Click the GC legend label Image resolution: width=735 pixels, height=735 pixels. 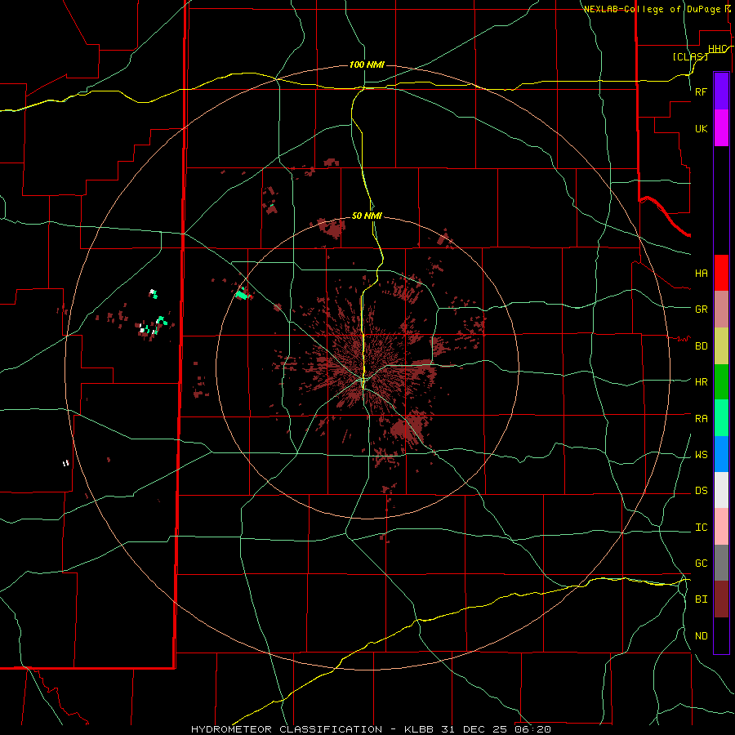tap(701, 563)
